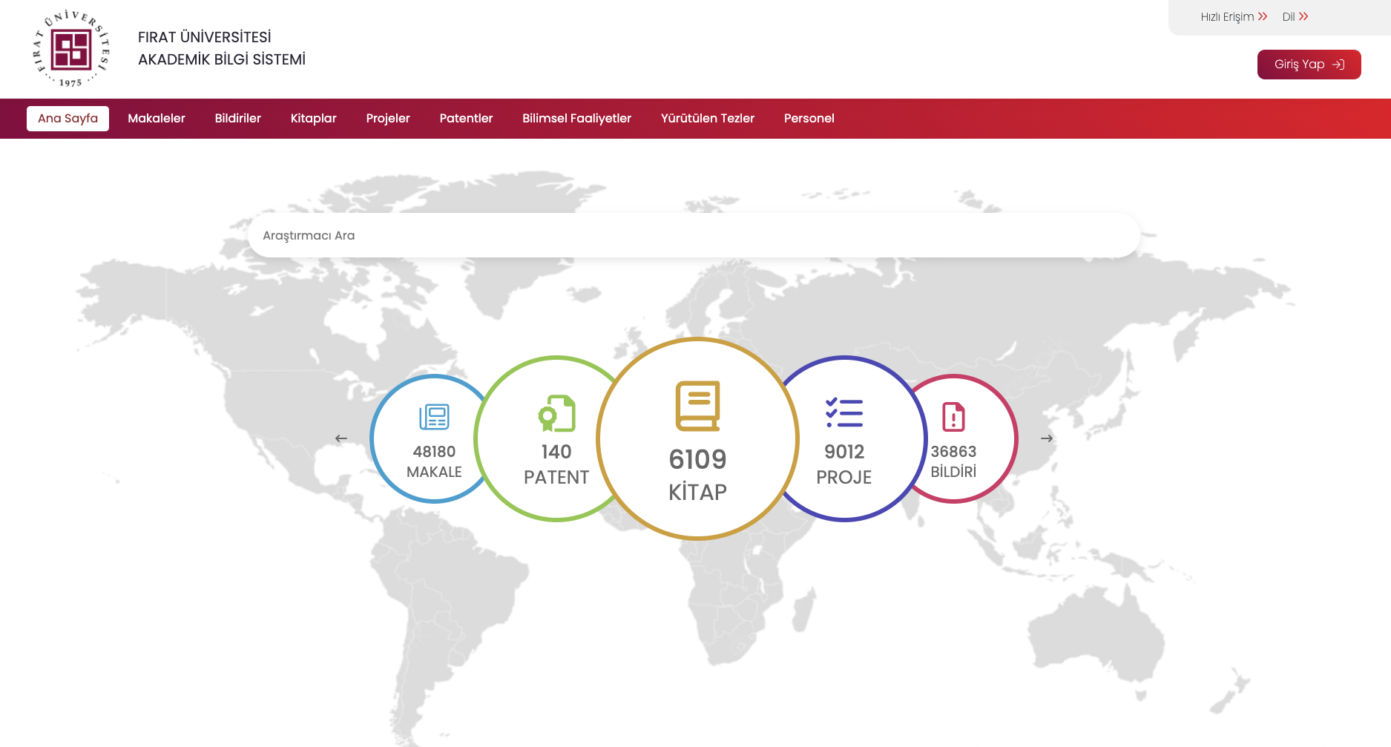1391x747 pixels.
Task: Select the Ana Sayfa tab
Action: click(x=68, y=119)
